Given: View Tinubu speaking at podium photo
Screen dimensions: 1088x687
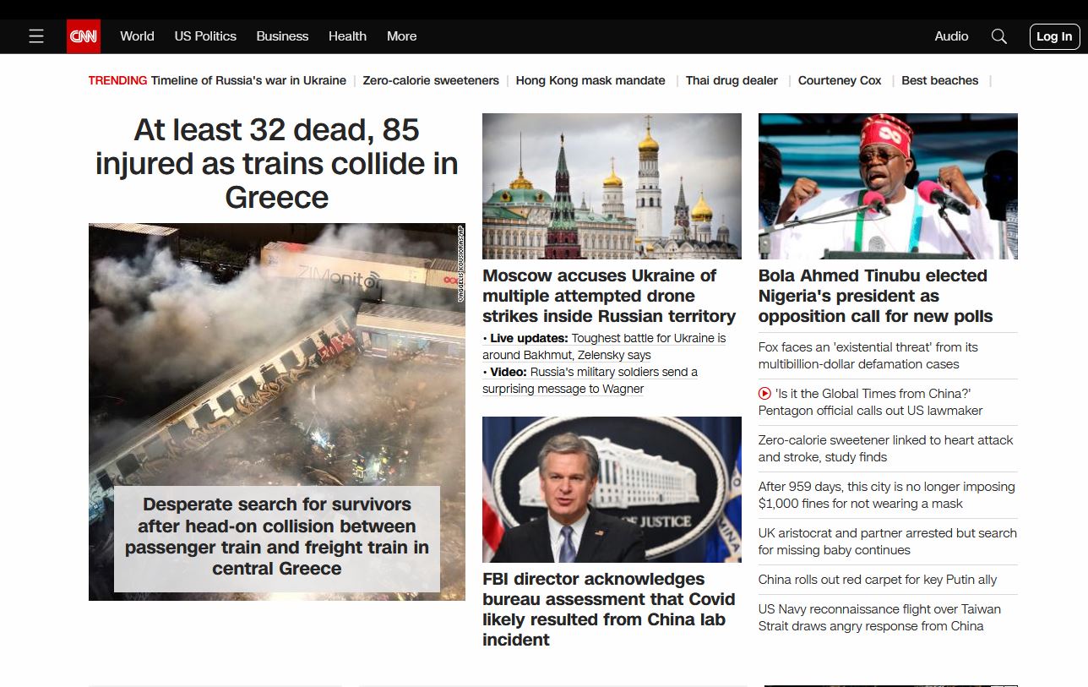Looking at the screenshot, I should (x=888, y=186).
